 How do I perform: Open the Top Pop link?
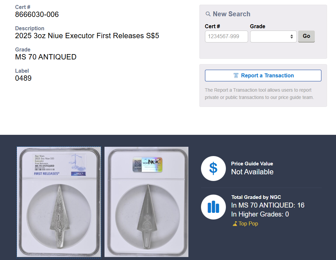tap(248, 223)
